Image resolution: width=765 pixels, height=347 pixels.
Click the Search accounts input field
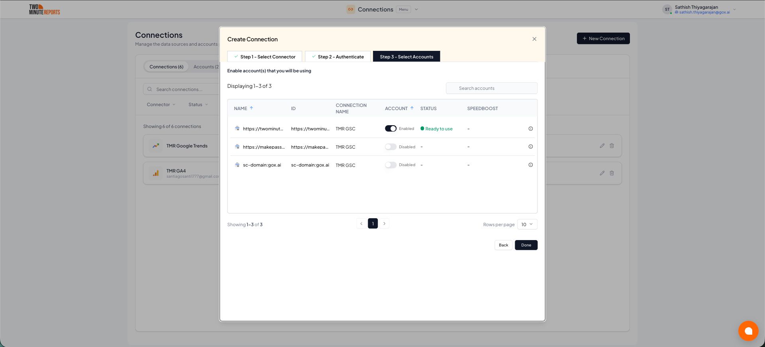pos(492,88)
